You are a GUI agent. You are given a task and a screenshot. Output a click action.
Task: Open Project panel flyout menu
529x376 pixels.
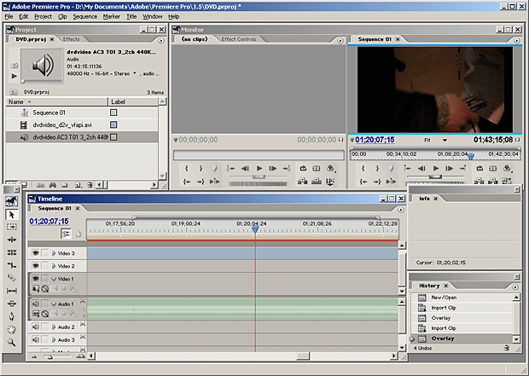[x=161, y=40]
